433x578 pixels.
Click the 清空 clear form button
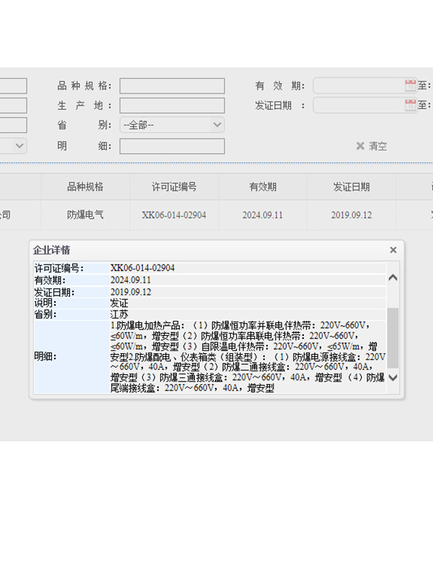372,146
